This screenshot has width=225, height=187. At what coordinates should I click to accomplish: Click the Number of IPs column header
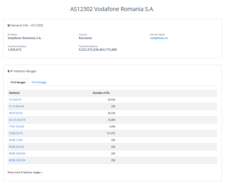tap(101, 93)
